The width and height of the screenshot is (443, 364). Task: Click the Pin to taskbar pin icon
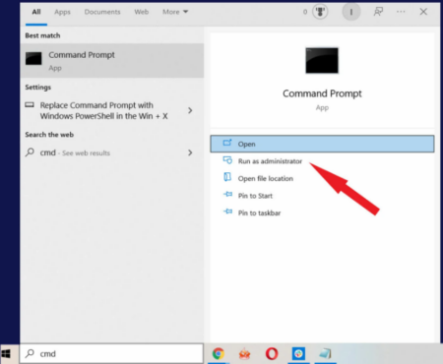[228, 212]
